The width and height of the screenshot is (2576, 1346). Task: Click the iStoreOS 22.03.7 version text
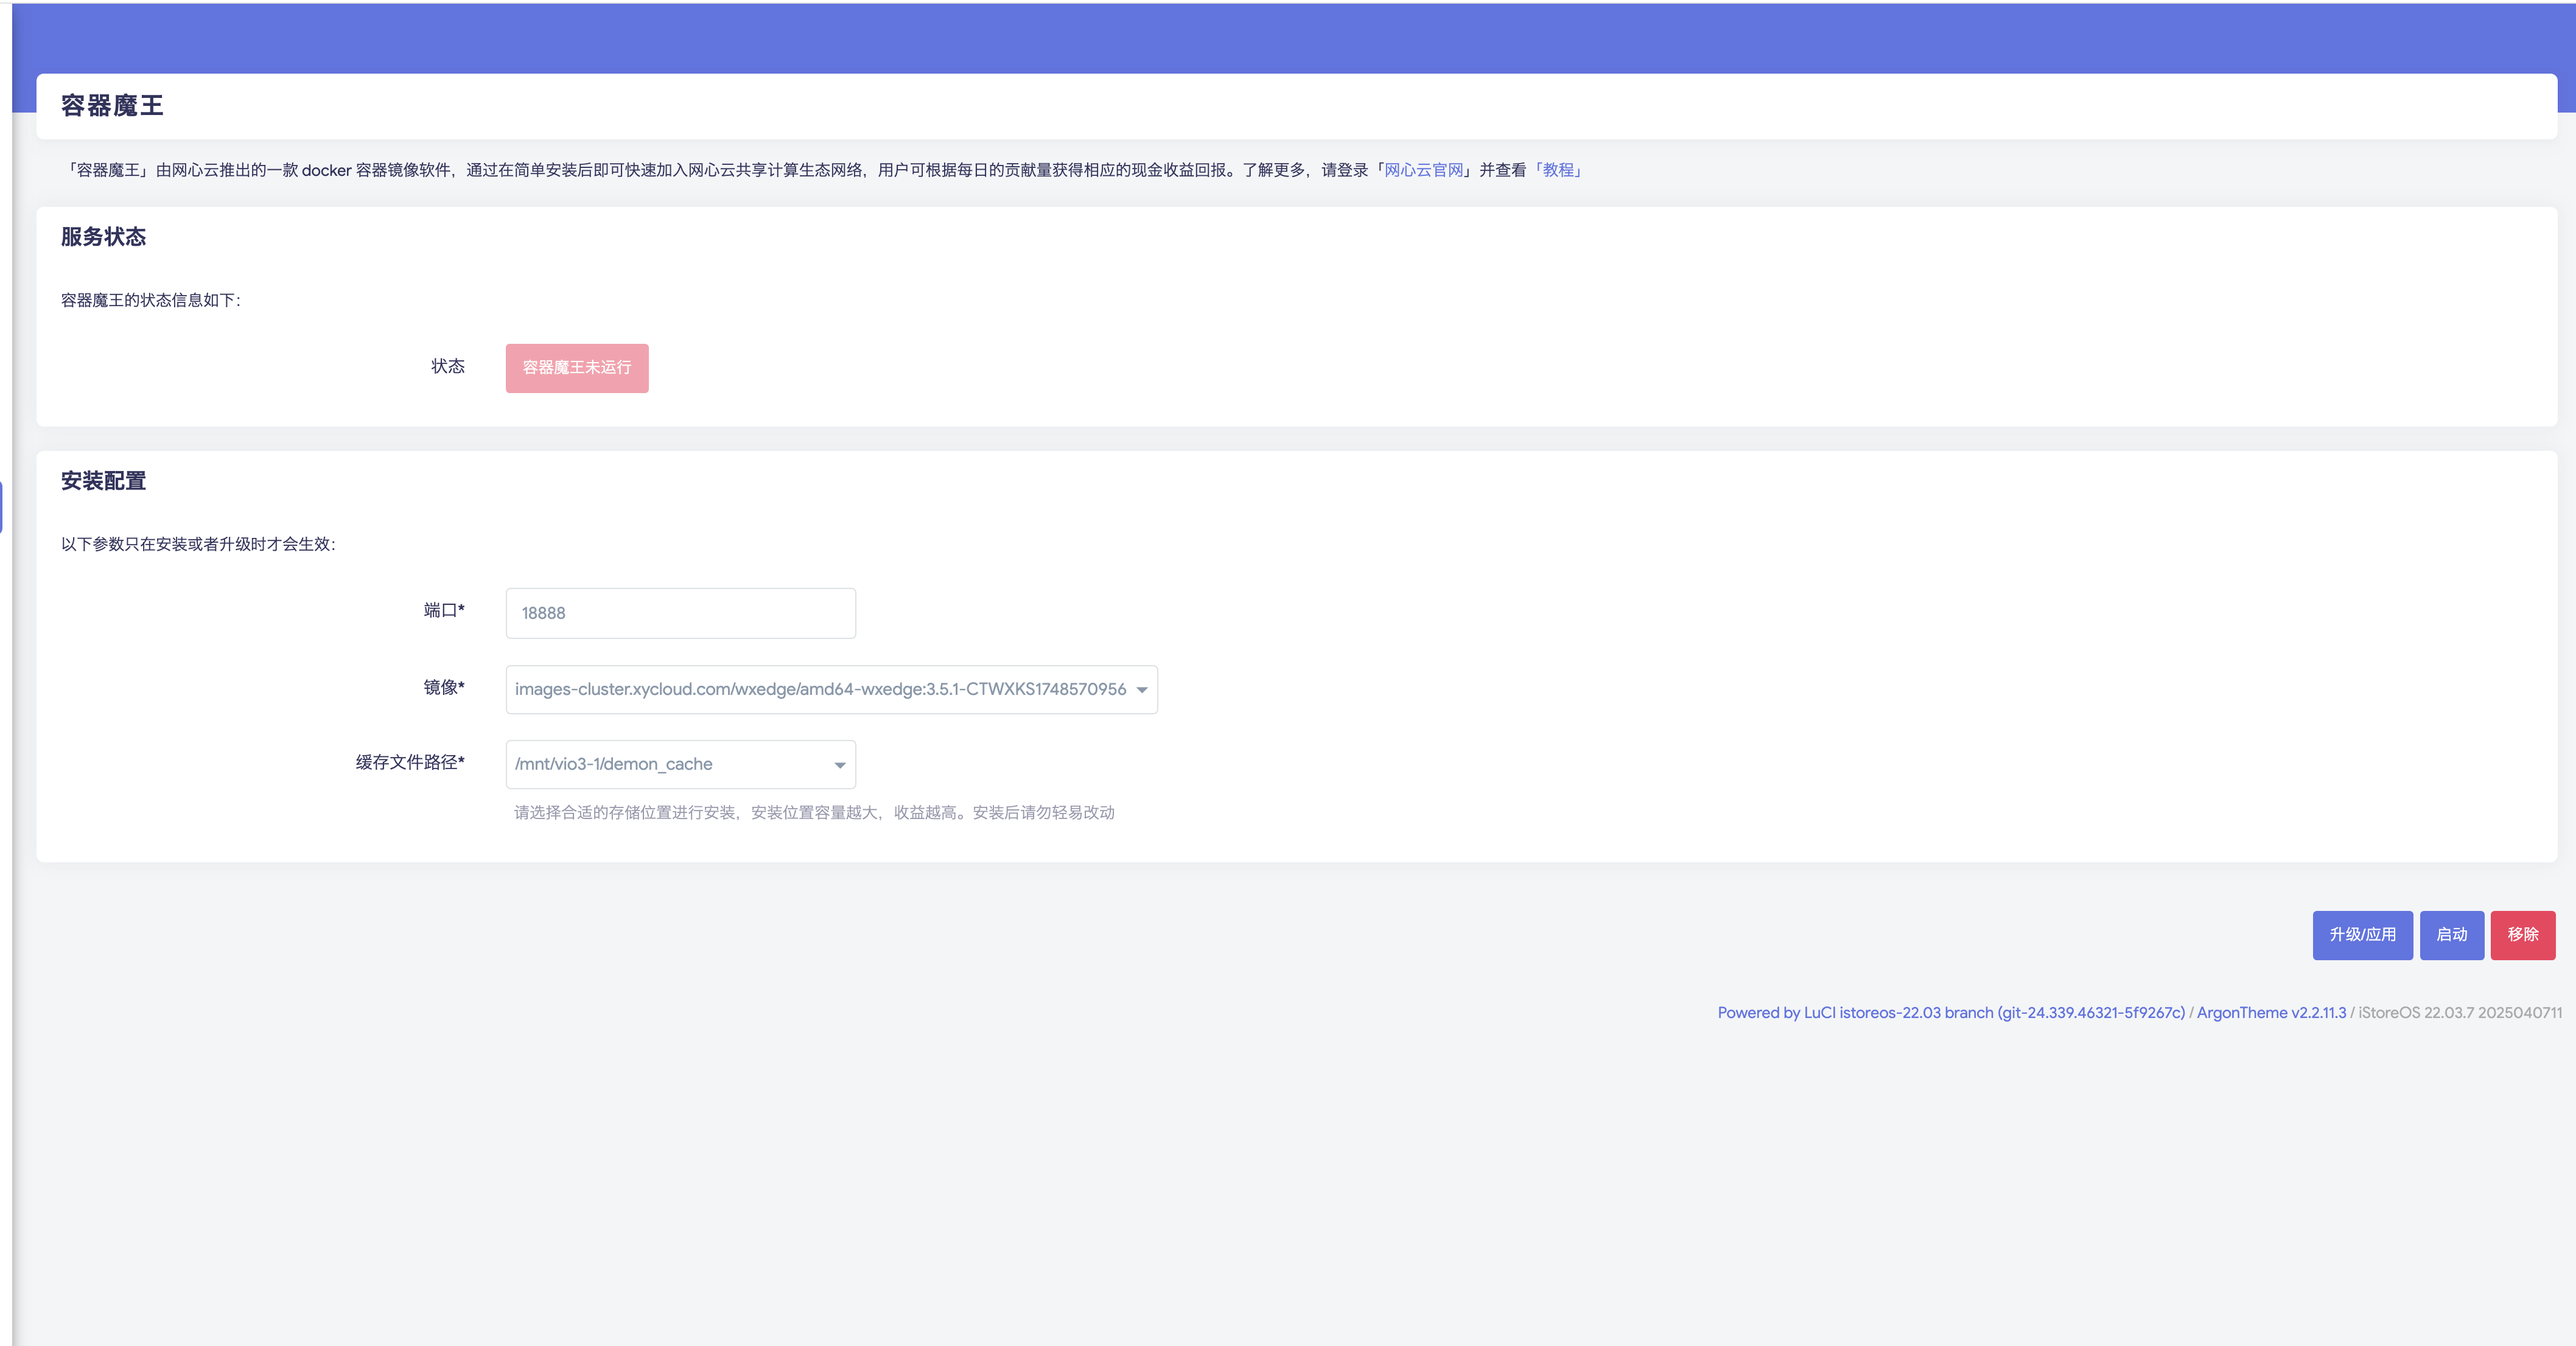point(2460,1013)
